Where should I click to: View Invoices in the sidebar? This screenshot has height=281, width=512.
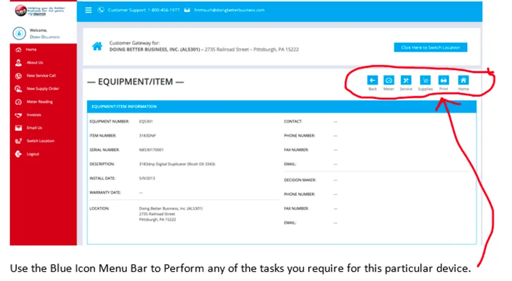34,115
